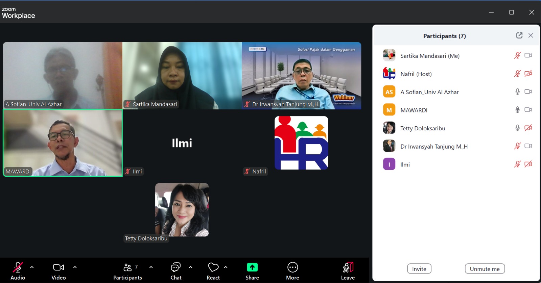Select Ilmi row name in participants list
541x283 pixels.
(405, 165)
